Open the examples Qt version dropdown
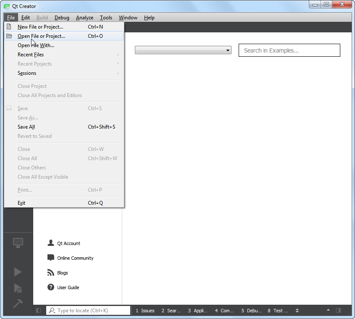The width and height of the screenshot is (355, 319). tap(183, 50)
